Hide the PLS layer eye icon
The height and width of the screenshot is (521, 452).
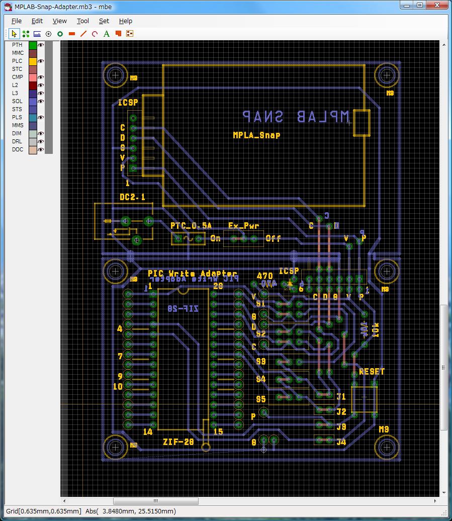(x=41, y=117)
